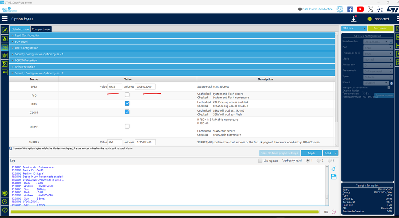
Task: Click the info icon beside hidden bytes note
Action: click(11, 149)
